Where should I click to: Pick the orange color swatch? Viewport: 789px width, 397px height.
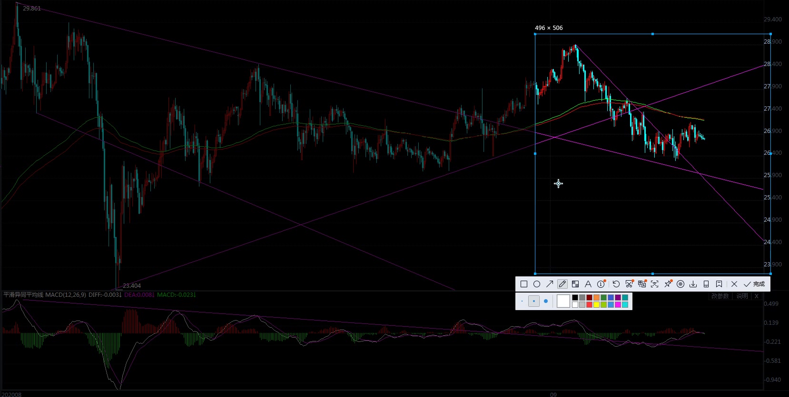[x=596, y=297]
